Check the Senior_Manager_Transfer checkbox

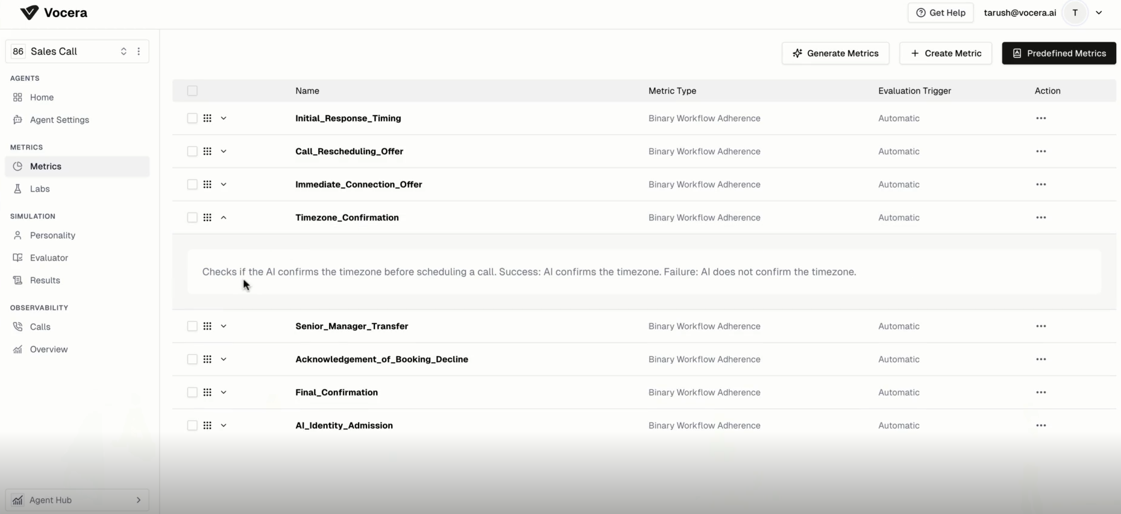click(x=192, y=326)
